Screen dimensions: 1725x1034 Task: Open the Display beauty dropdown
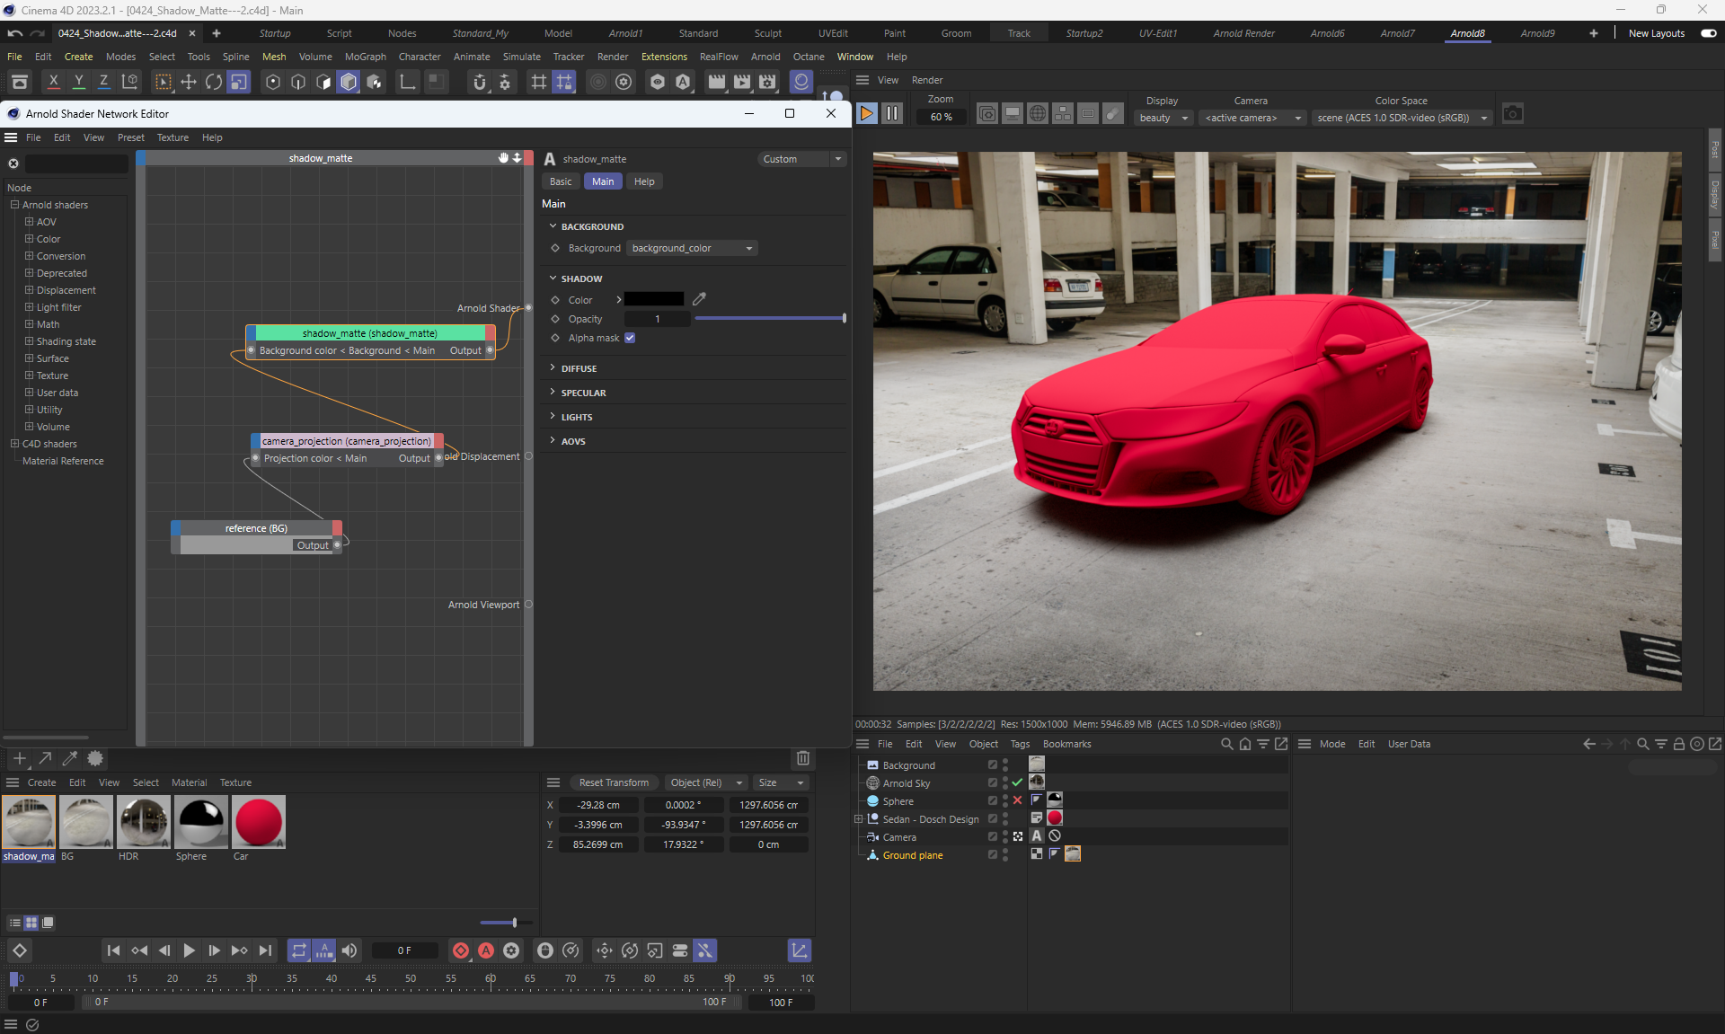pos(1163,118)
